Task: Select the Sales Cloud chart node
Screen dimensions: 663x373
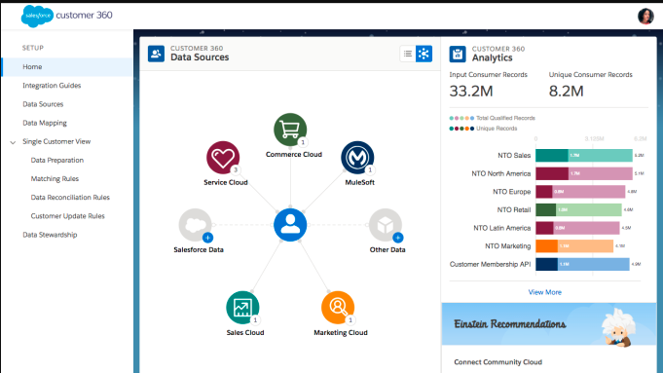Action: coord(242,308)
